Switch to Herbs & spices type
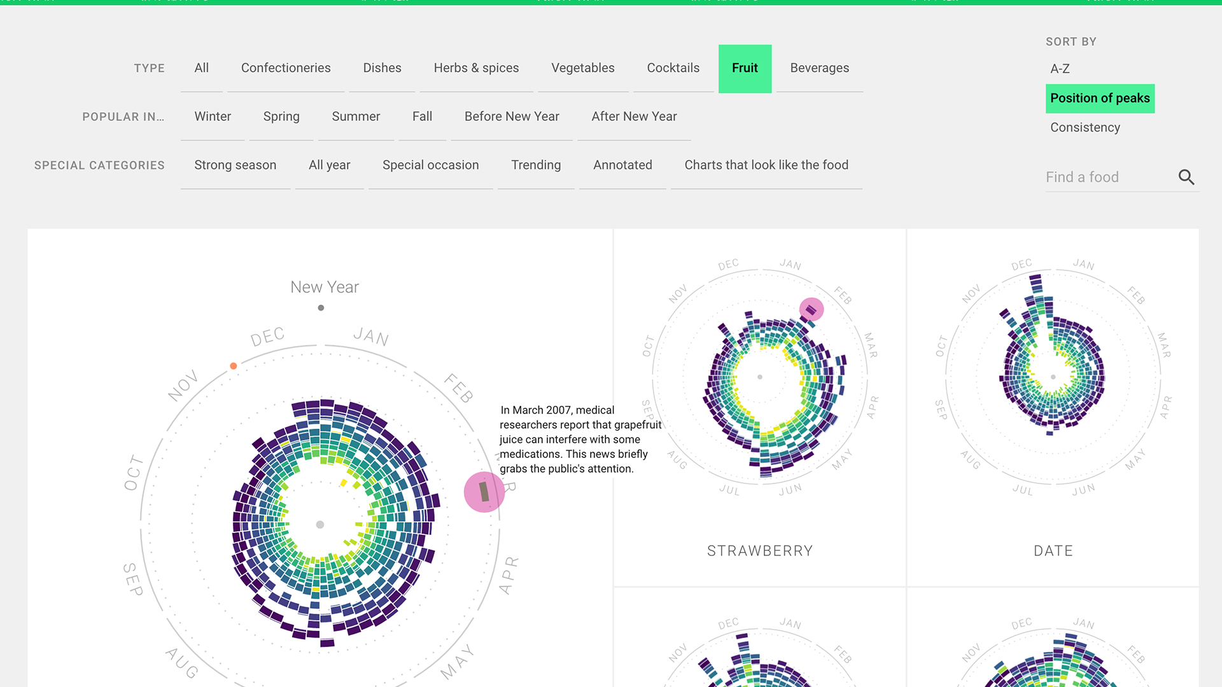The image size is (1222, 687). click(476, 68)
